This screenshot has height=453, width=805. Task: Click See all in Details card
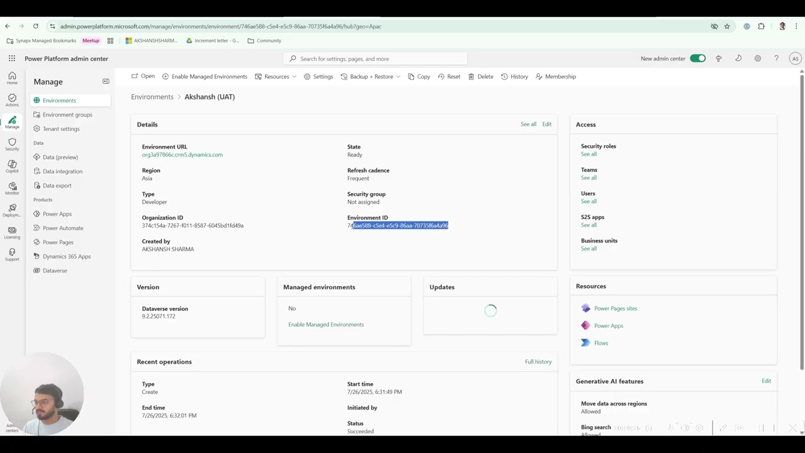tap(528, 125)
